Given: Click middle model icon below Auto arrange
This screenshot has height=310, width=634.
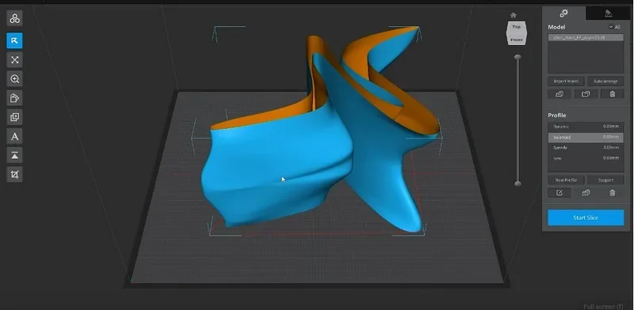Looking at the screenshot, I should 586,94.
